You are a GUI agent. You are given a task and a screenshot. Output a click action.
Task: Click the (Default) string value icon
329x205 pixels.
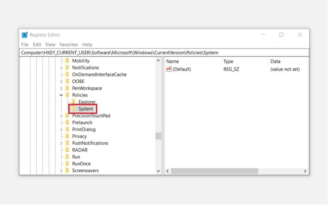click(169, 69)
